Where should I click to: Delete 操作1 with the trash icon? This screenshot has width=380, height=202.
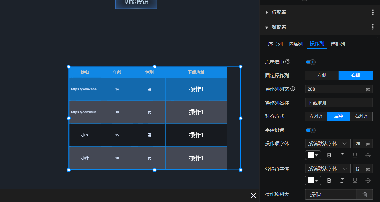click(x=365, y=195)
